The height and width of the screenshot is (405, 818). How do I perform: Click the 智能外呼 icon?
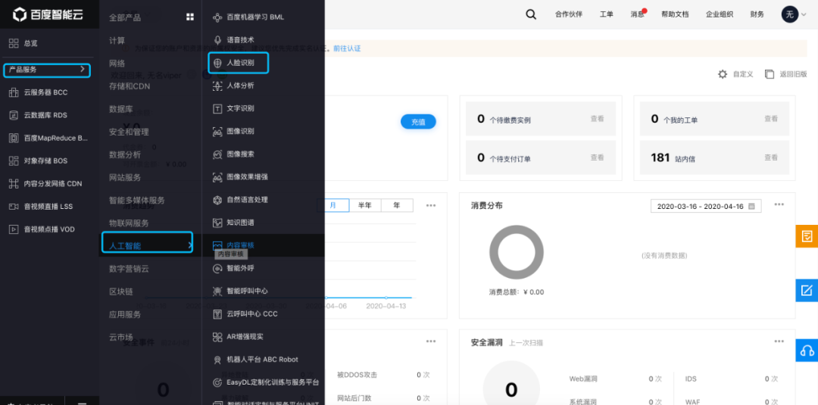[x=218, y=269]
